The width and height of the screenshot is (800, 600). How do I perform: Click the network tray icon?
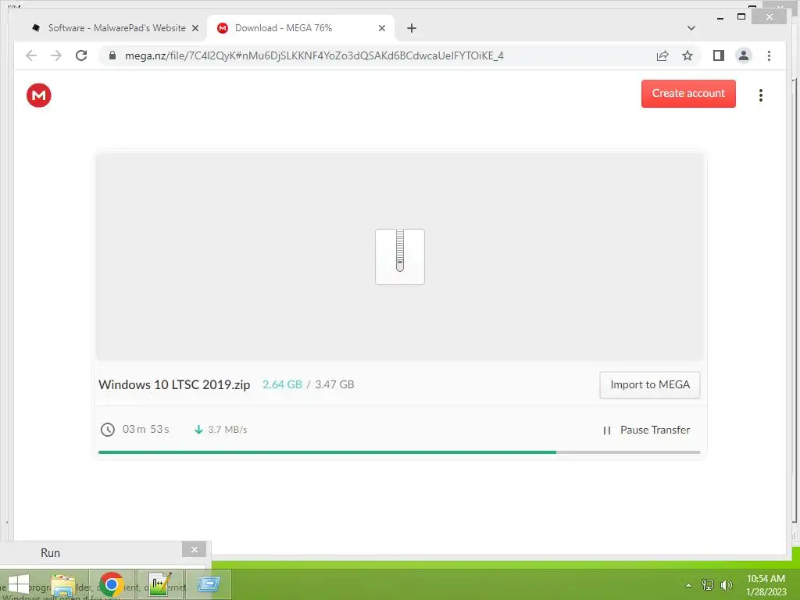[x=708, y=585]
